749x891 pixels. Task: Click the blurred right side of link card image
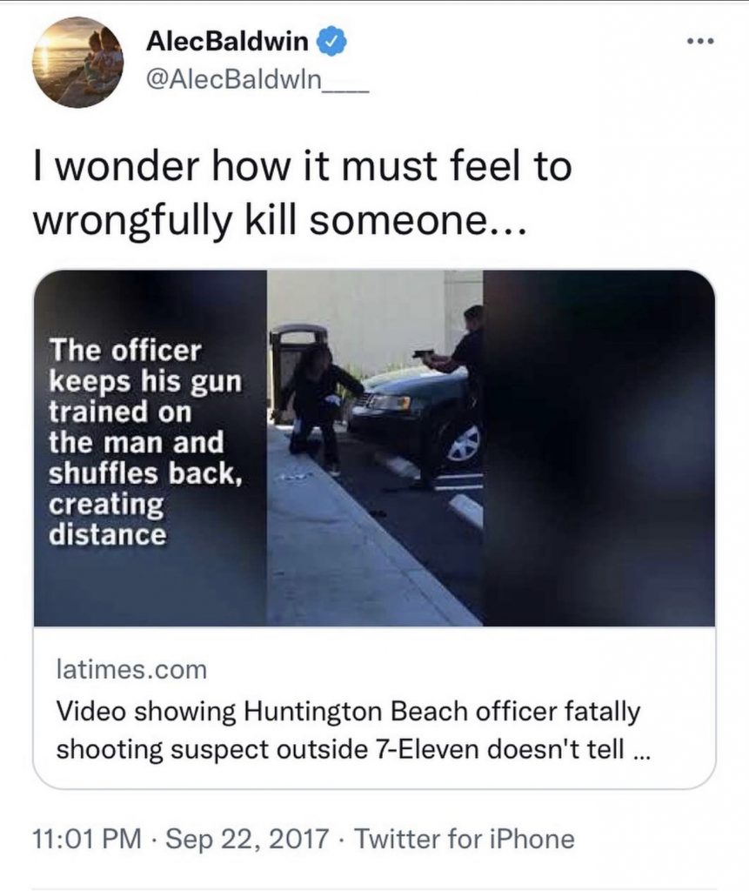click(x=599, y=448)
